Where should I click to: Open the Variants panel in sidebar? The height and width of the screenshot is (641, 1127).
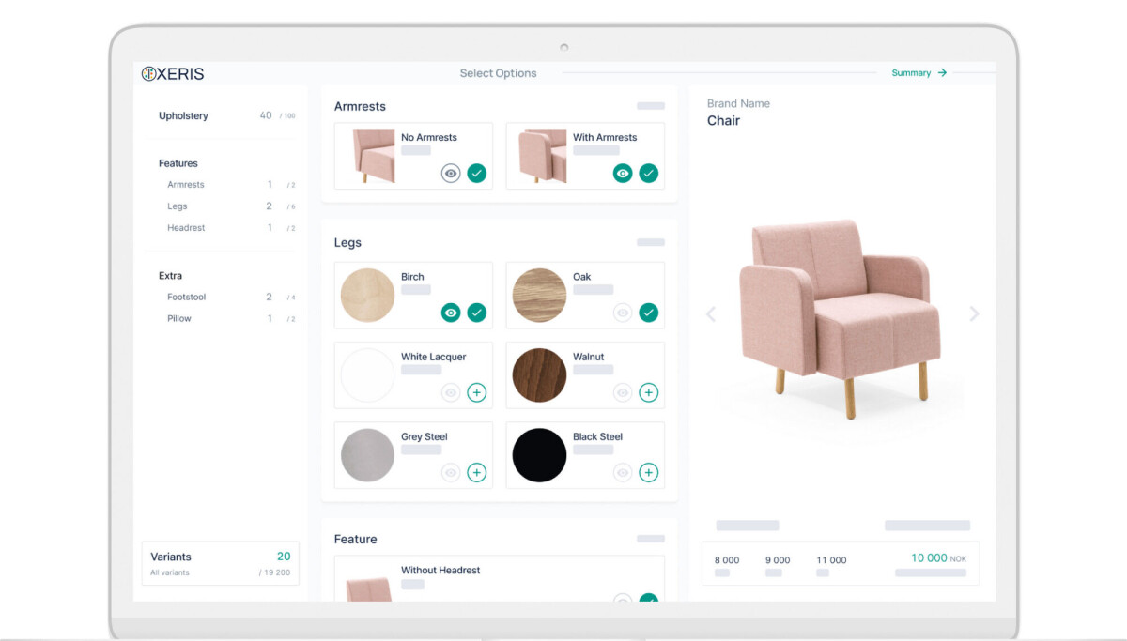tap(221, 563)
